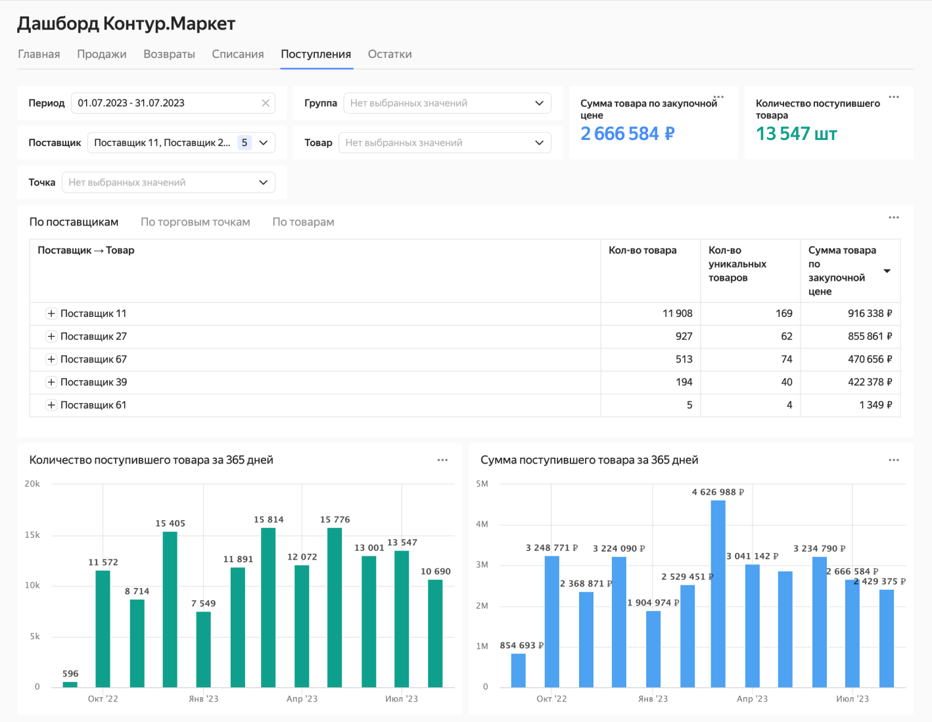Open three-dot menu of suppliers table widget
The height and width of the screenshot is (722, 932).
pos(894,218)
